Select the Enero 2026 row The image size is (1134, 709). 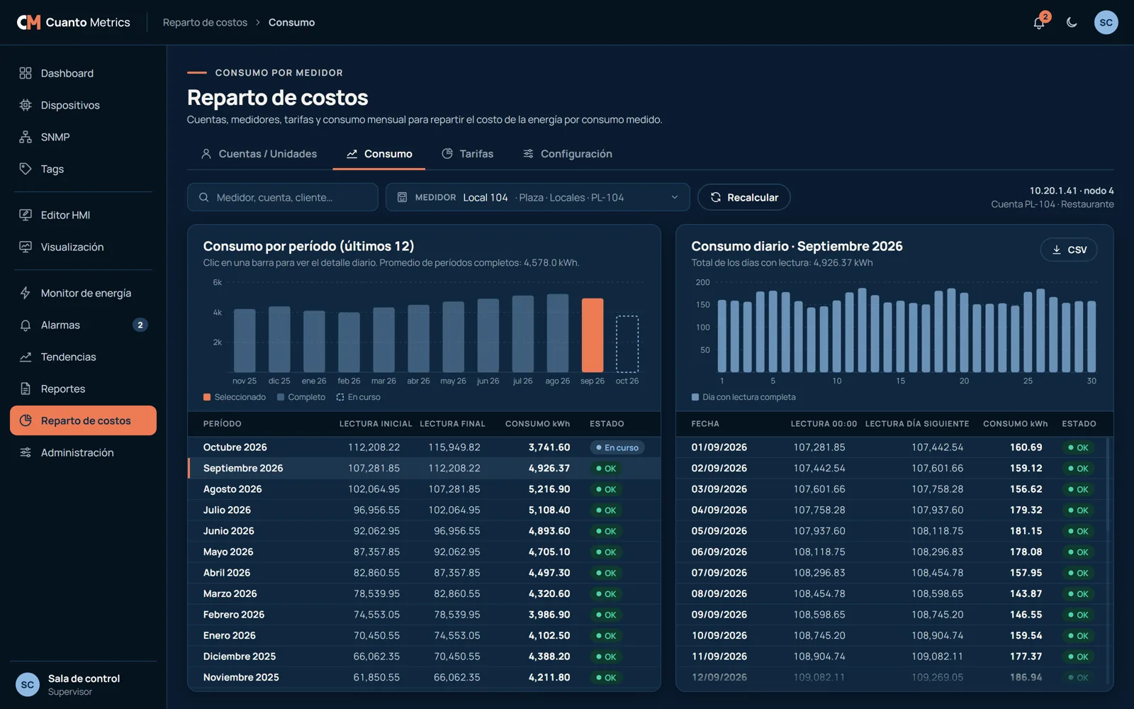pyautogui.click(x=425, y=635)
